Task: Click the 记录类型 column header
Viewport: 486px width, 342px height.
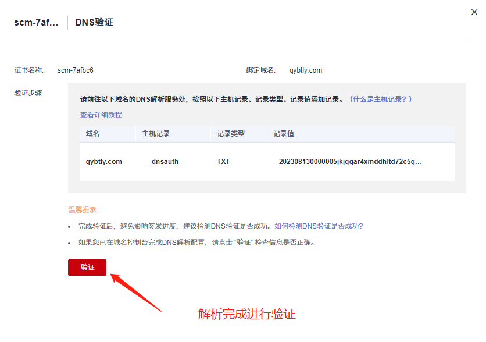Action: (x=231, y=134)
